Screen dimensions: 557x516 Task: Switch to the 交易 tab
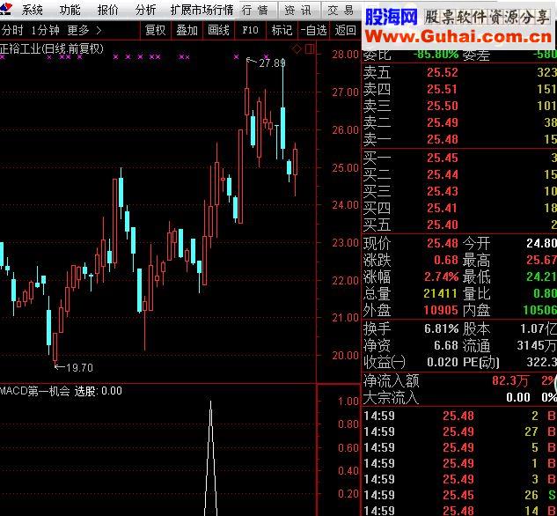point(341,11)
